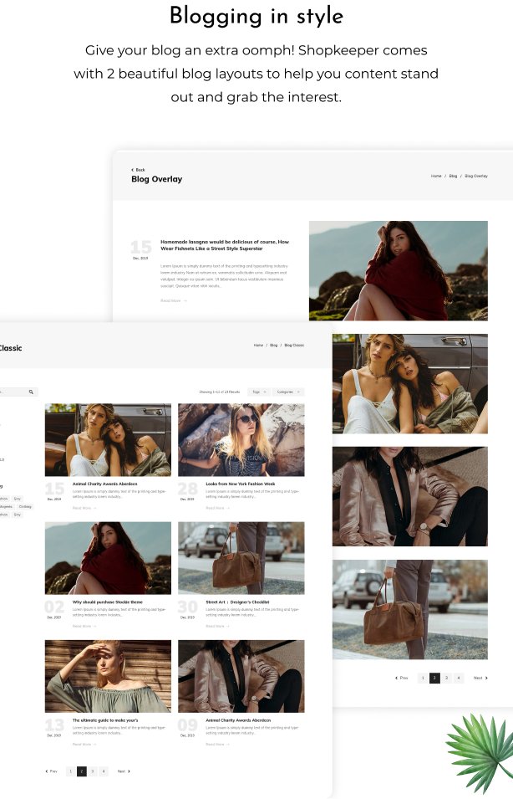Screen dimensions: 513x799
Task: Open the blonde woman in sunglasses thumbnail
Action: point(241,439)
